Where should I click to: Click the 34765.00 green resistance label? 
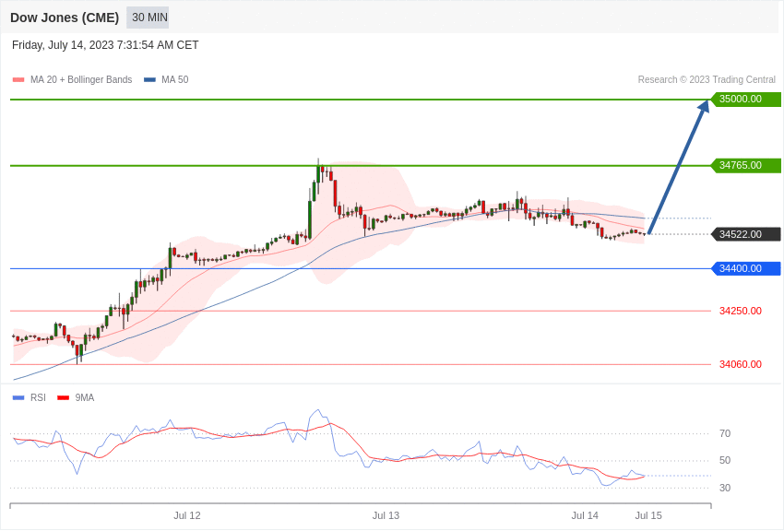click(745, 165)
